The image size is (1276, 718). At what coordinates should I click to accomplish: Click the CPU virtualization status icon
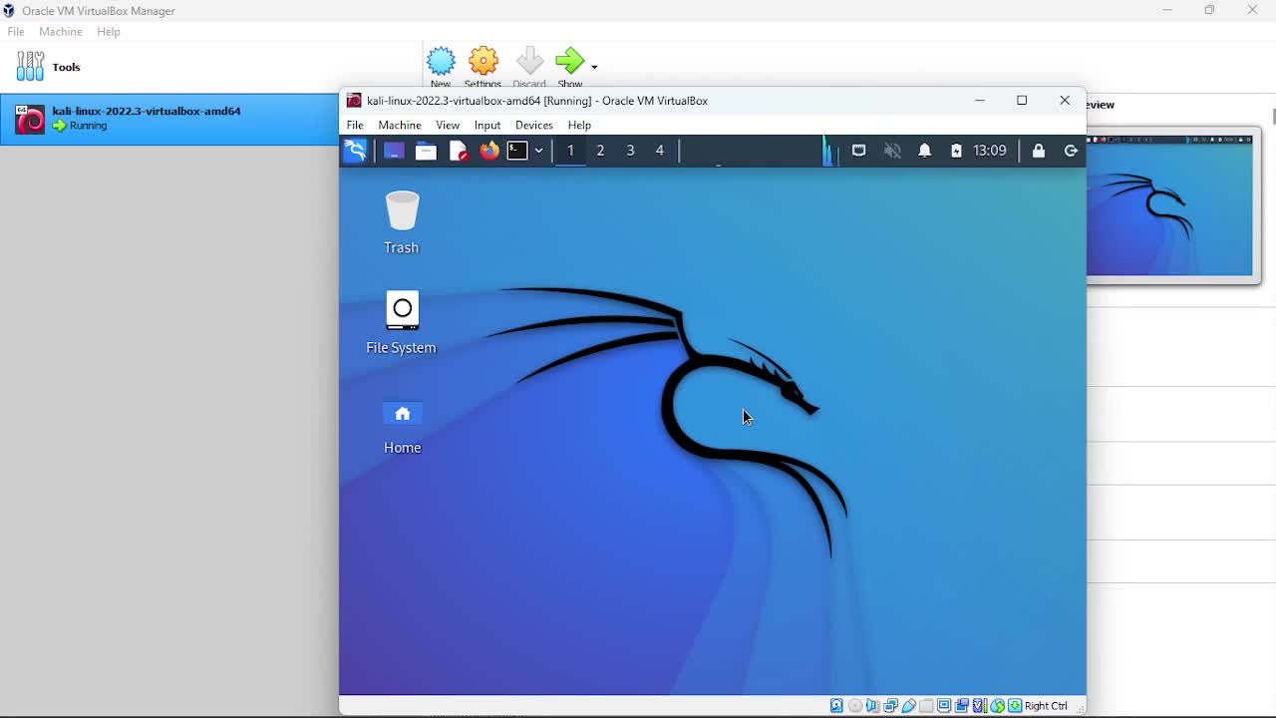point(979,706)
